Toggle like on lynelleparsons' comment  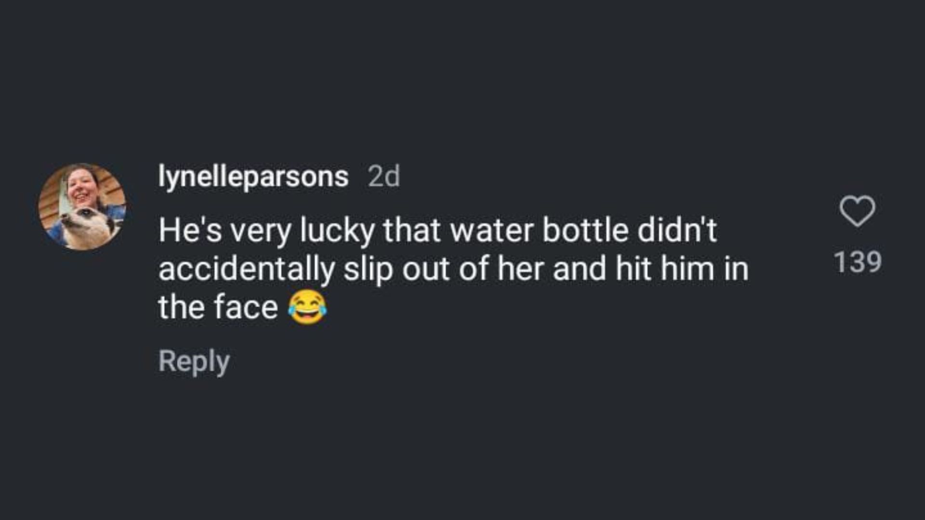click(858, 211)
